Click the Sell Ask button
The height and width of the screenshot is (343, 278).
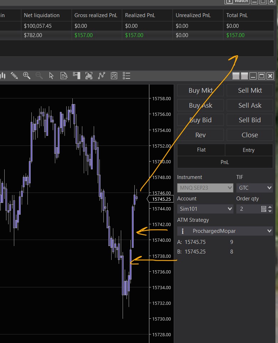tap(250, 105)
